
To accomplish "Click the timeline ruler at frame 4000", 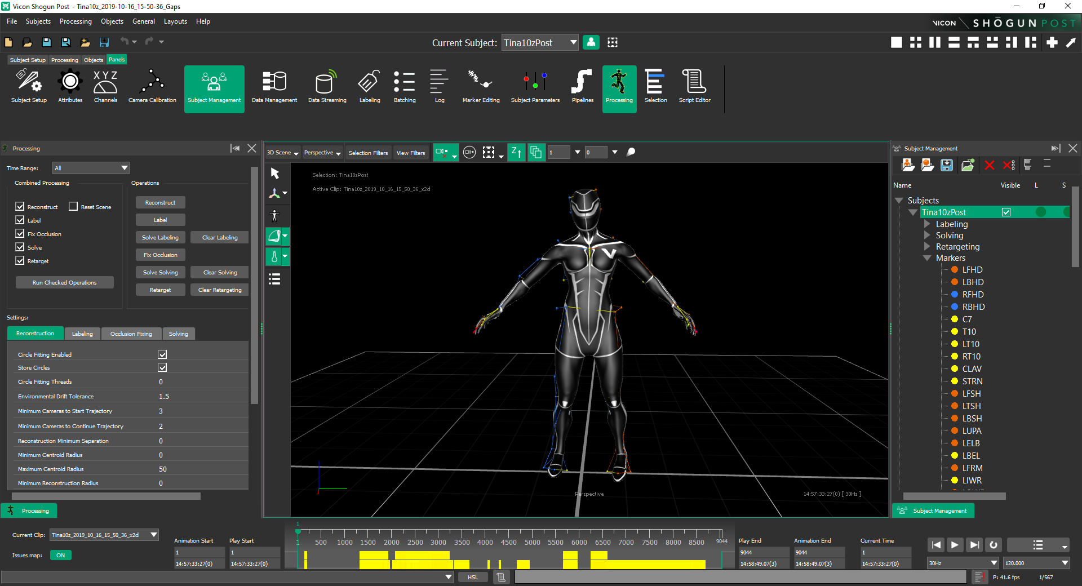I will pyautogui.click(x=485, y=535).
